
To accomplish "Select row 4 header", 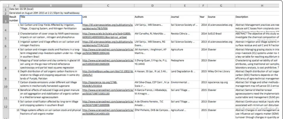I will coord(6,28).
